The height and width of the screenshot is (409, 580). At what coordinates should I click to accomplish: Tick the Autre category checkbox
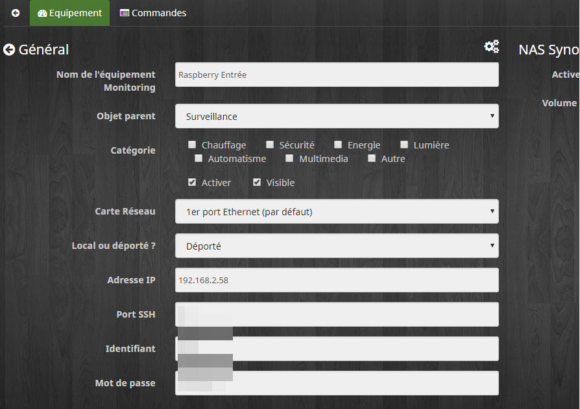coord(372,159)
